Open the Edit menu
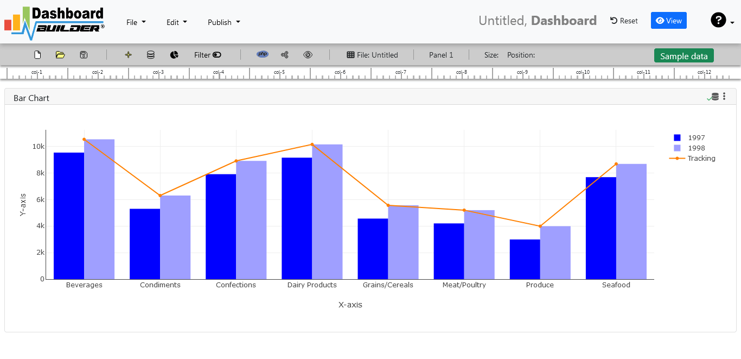The image size is (741, 359). pyautogui.click(x=176, y=22)
